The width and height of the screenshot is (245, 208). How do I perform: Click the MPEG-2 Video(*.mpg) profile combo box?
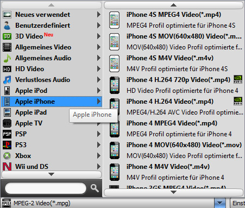pyautogui.click(x=114, y=203)
